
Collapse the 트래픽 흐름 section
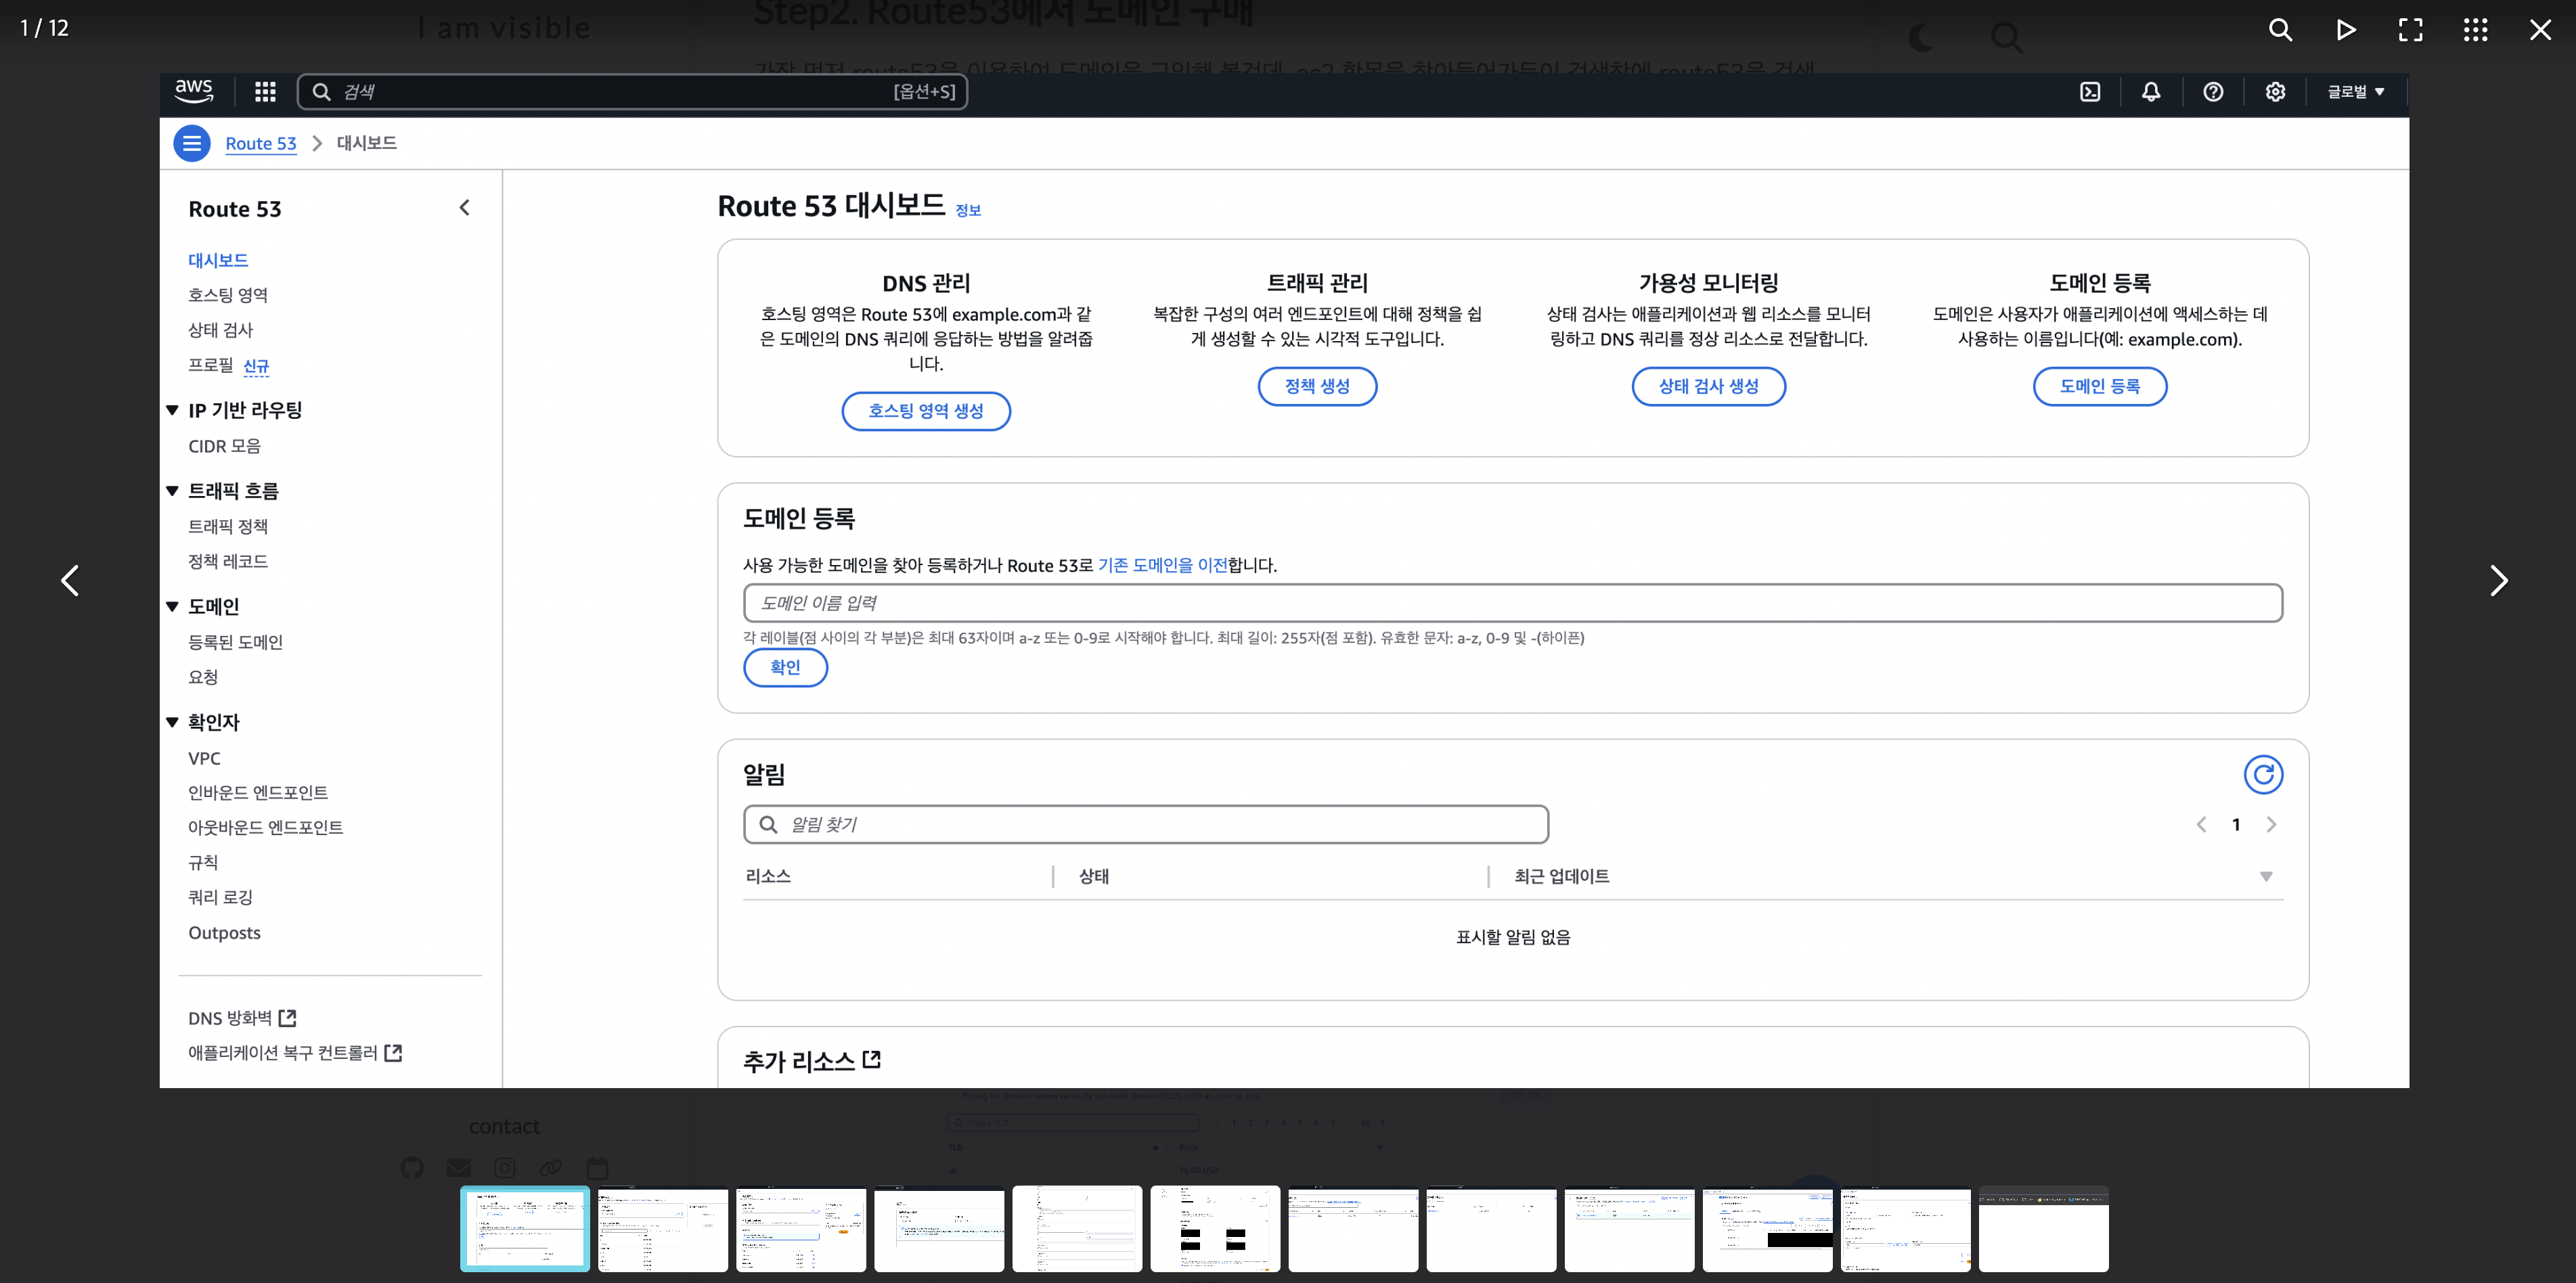[x=172, y=490]
